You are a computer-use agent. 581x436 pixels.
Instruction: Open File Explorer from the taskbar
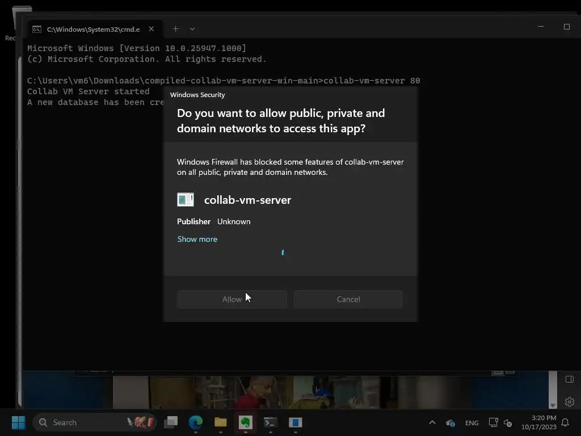(x=221, y=422)
